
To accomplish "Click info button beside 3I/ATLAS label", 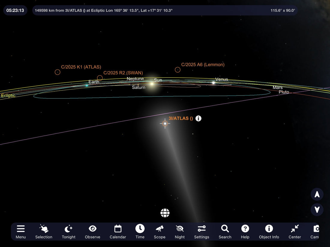I will click(x=198, y=118).
